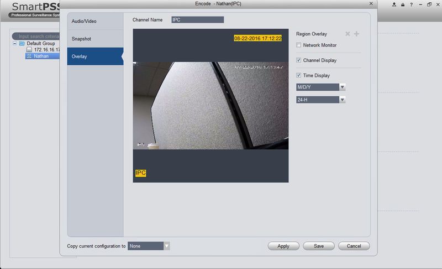This screenshot has width=442, height=269.
Task: Click the lock icon in title bar
Action: (403, 4)
